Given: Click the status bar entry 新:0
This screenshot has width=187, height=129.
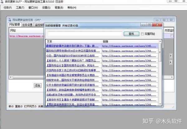Looking at the screenshot, I should (11, 106).
